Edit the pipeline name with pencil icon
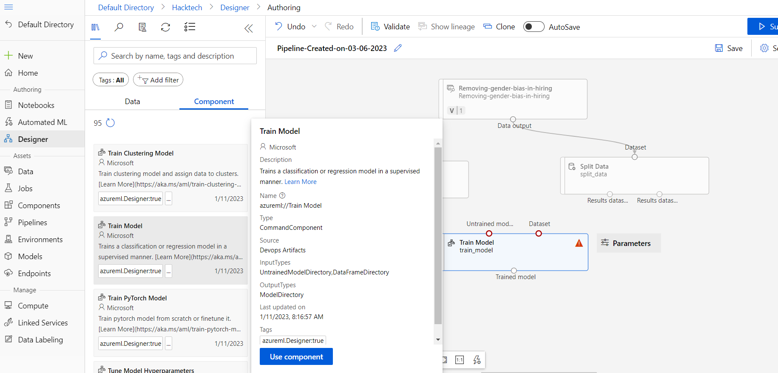The image size is (778, 373). (x=398, y=48)
